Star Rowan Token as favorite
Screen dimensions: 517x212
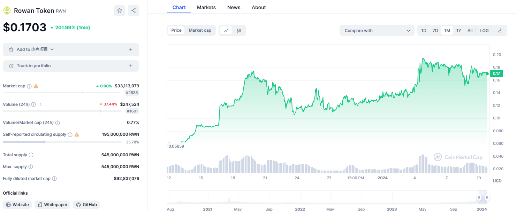point(120,10)
